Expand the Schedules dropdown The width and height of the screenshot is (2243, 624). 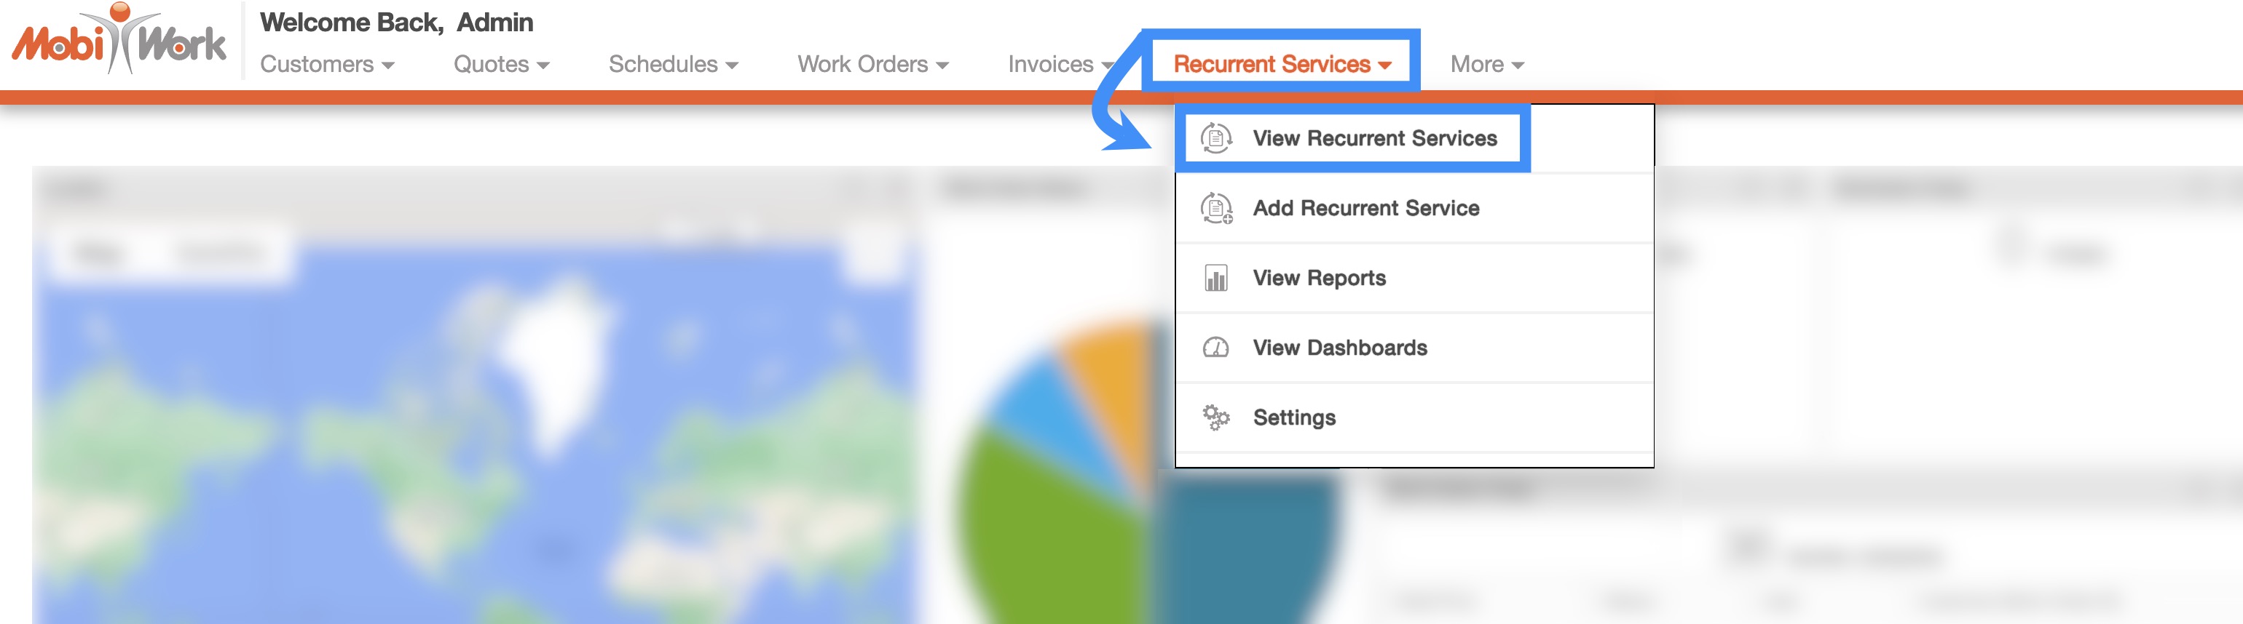[672, 64]
